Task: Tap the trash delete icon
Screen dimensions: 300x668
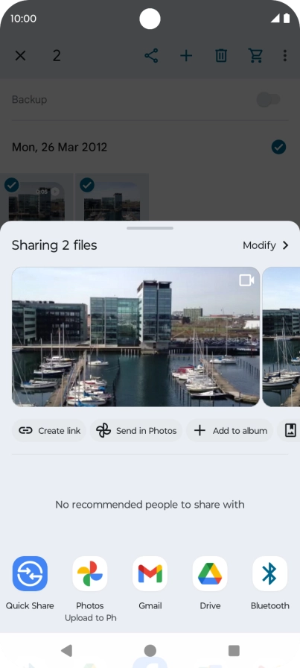Action: point(221,56)
